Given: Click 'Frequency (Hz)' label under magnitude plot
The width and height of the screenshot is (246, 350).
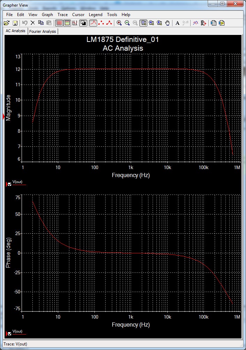Looking at the screenshot, I should (x=131, y=175).
